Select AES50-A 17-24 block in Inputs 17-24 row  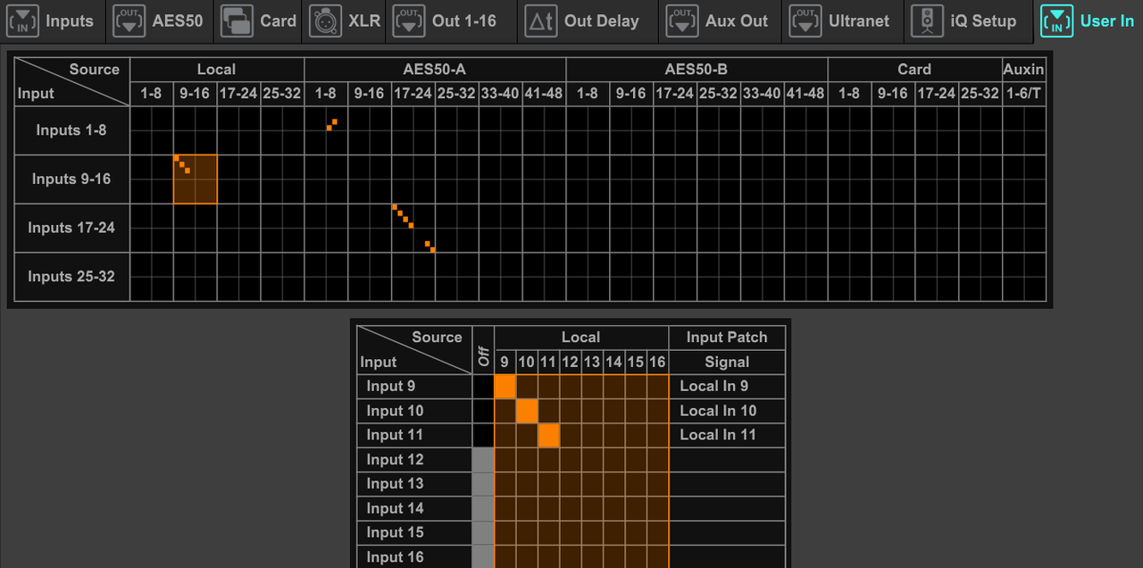413,228
